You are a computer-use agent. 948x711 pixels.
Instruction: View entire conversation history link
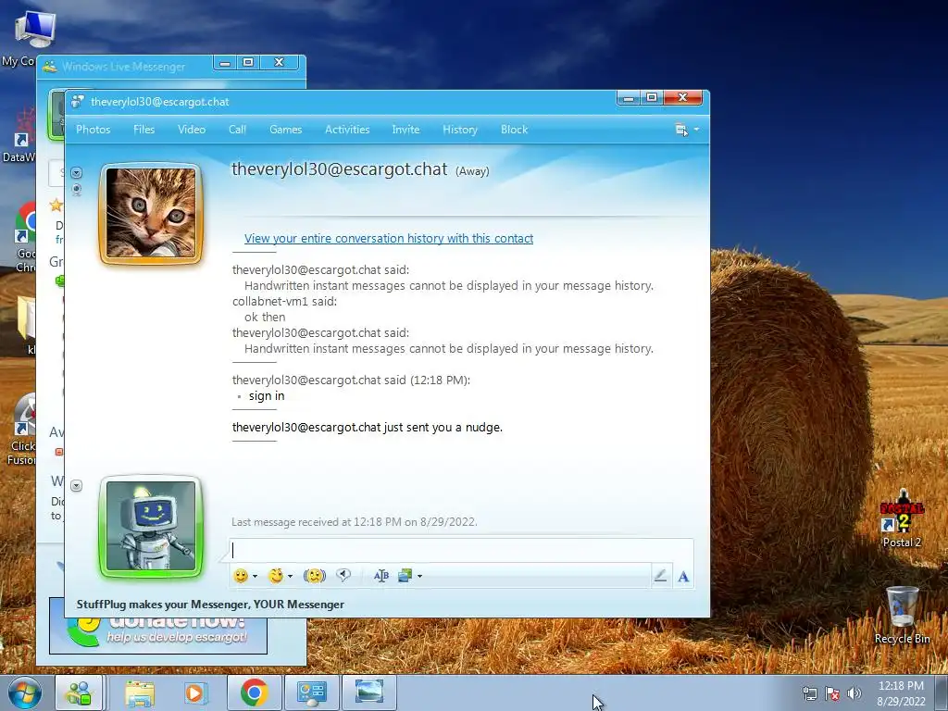pos(389,238)
